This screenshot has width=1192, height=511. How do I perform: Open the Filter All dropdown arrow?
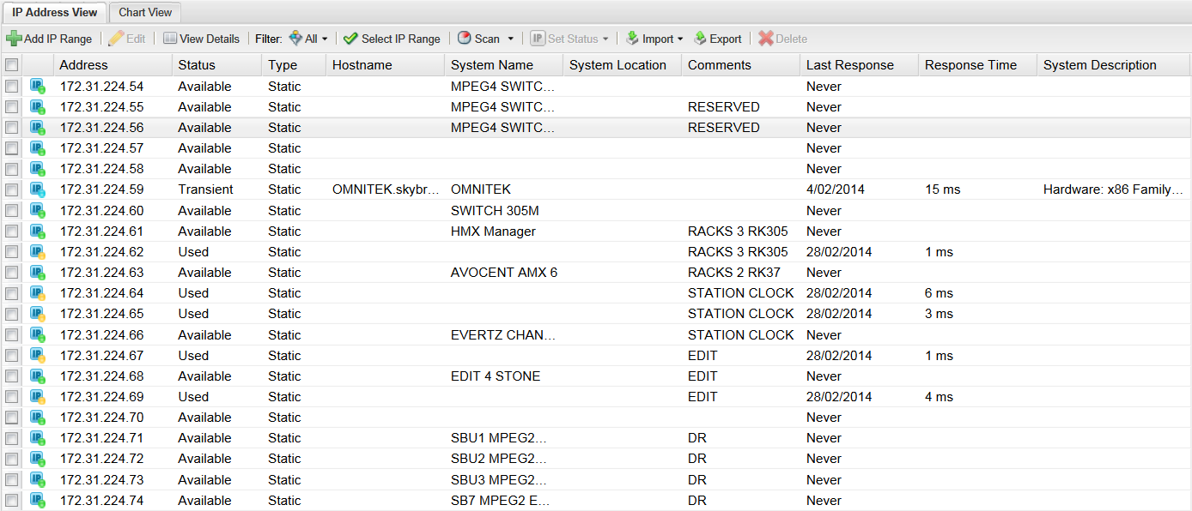point(325,39)
